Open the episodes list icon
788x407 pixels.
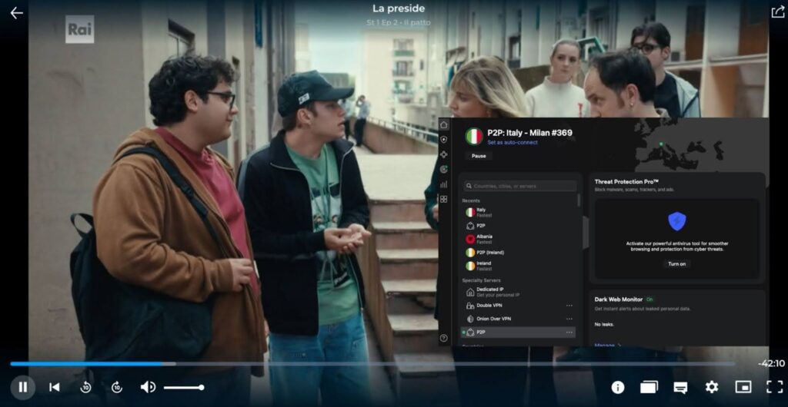tap(649, 387)
